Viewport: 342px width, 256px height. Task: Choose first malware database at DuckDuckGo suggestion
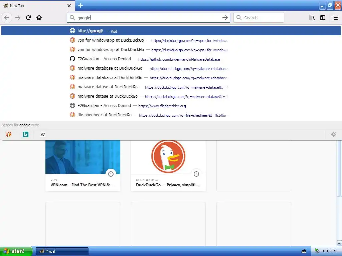click(x=171, y=68)
